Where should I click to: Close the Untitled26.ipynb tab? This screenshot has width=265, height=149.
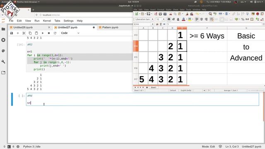point(49,27)
